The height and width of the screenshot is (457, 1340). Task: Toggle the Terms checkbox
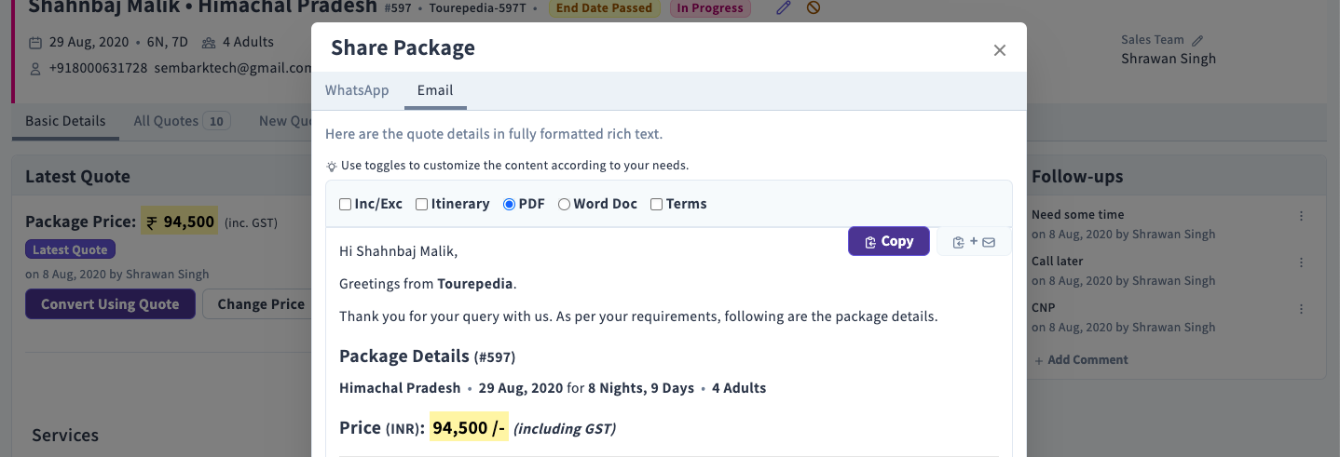tap(657, 204)
